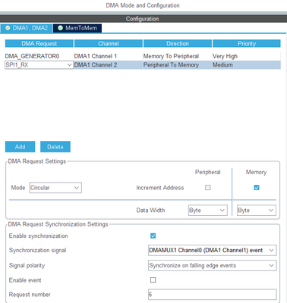
Task: Open Memory data width Byte dropdown
Action: [257, 210]
